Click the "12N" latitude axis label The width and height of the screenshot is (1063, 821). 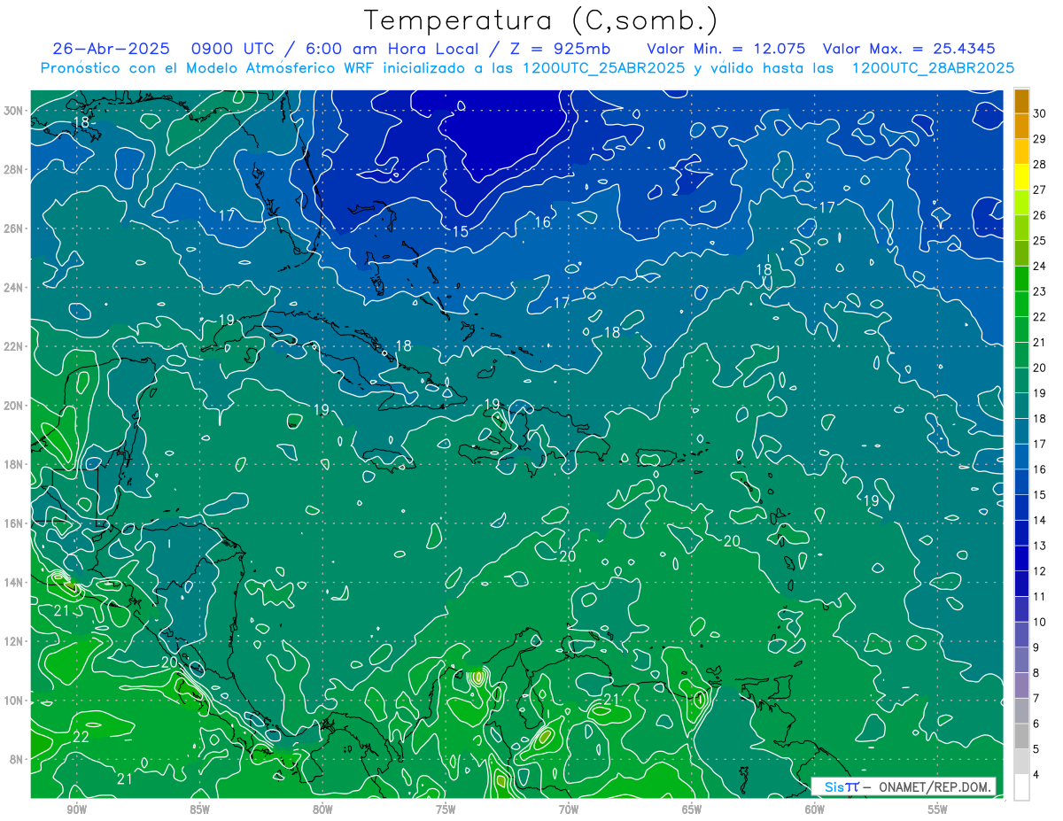(12, 641)
